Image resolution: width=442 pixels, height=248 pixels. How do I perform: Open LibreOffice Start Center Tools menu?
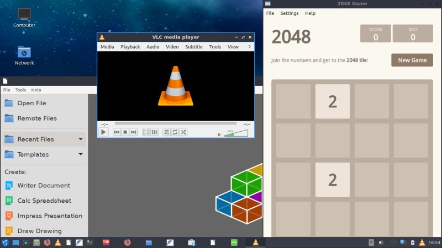click(x=20, y=90)
